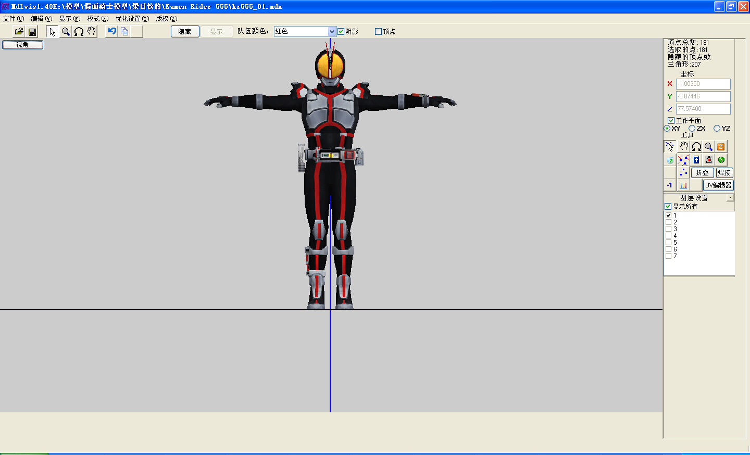Select the magnifier scale tool in 工具 panel
This screenshot has height=455, width=750.
click(x=708, y=147)
